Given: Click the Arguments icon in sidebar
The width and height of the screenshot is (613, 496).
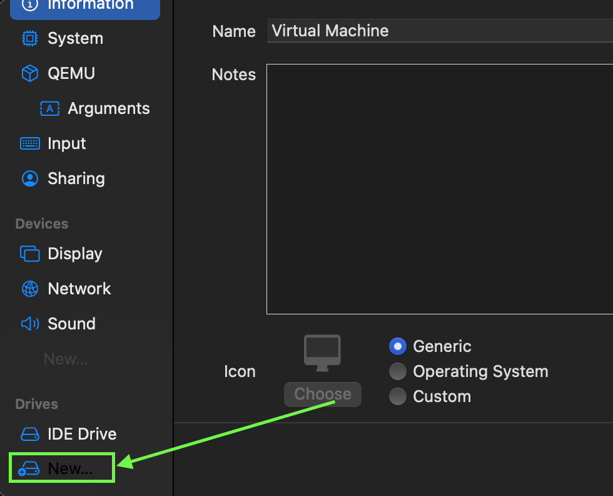Looking at the screenshot, I should [x=49, y=108].
